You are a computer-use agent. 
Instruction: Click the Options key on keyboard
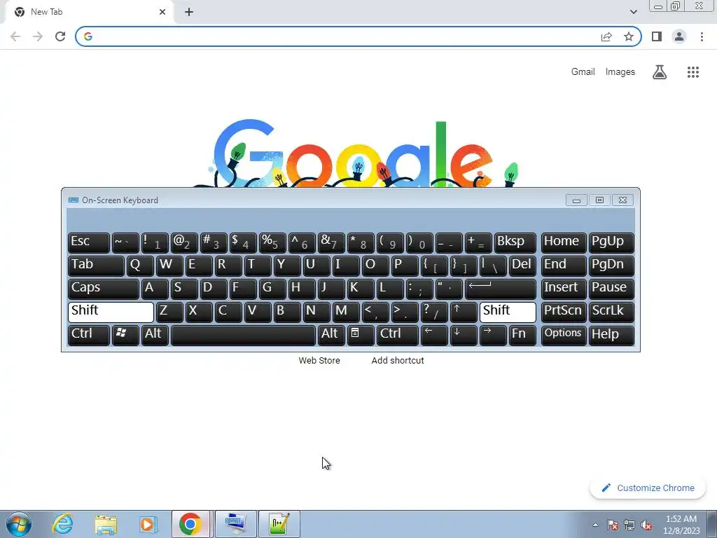(564, 335)
